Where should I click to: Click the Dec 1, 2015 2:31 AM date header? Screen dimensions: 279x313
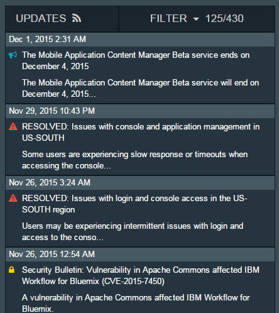tap(140, 40)
